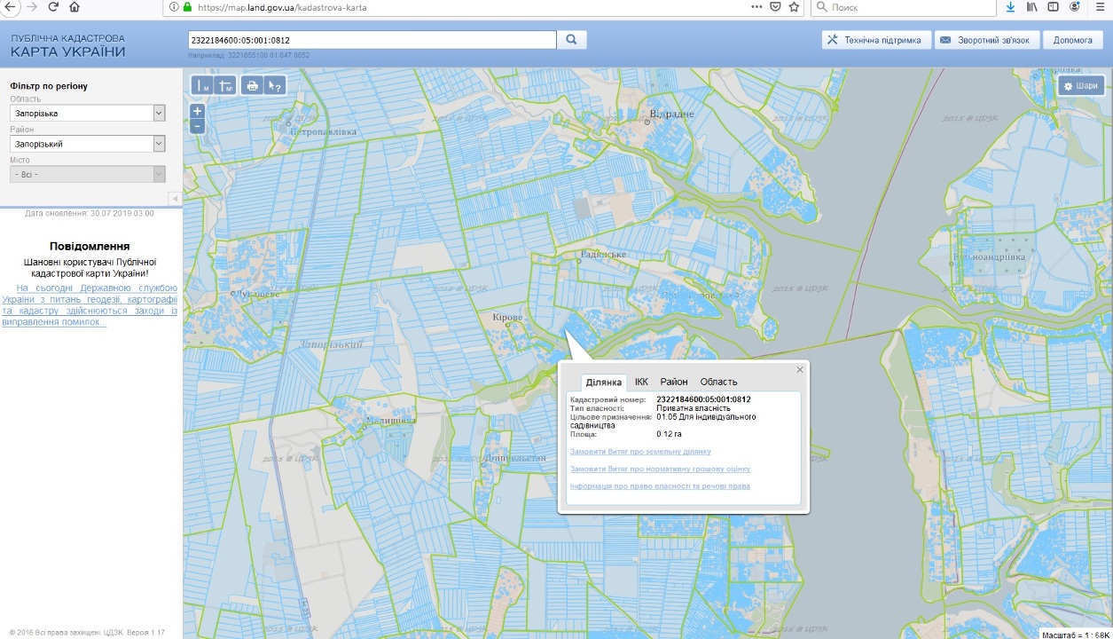Click the Дата оновлення timestamp

pos(90,214)
